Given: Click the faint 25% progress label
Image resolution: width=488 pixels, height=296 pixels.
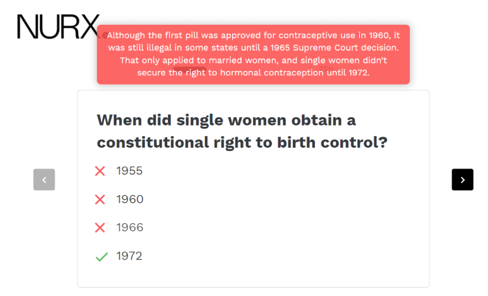Looking at the screenshot, I should [327, 68].
